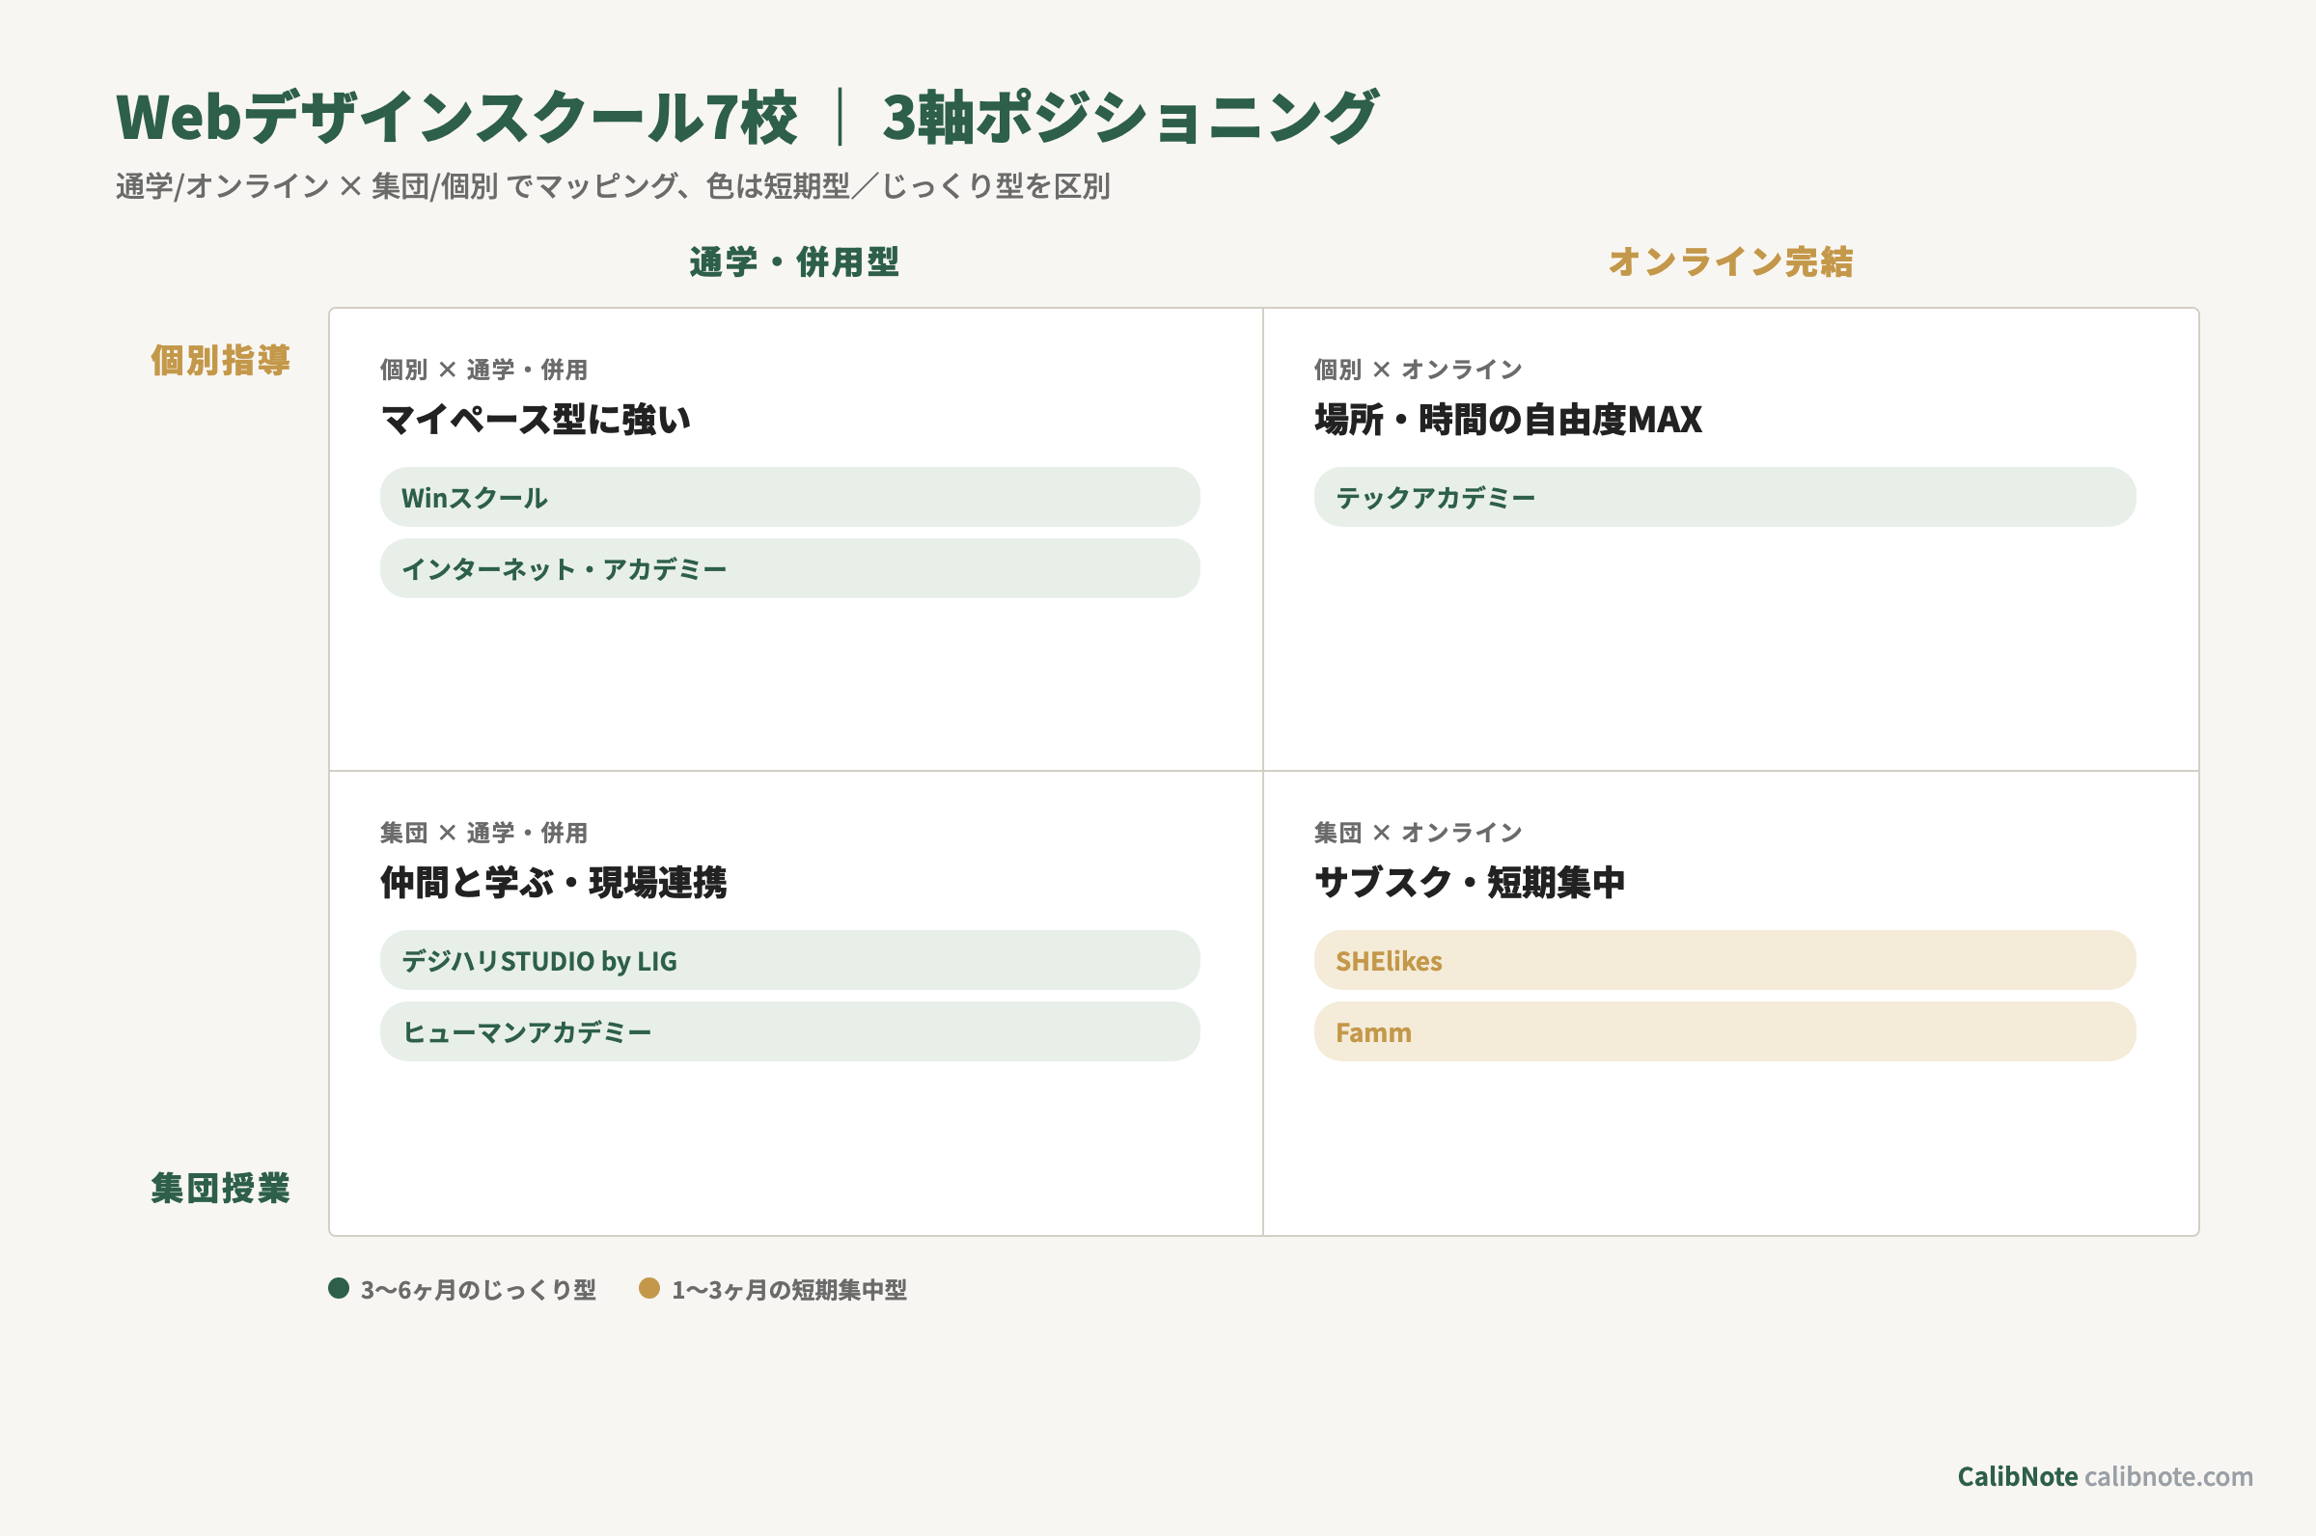
Task: Click the heading サブスク・短期集中
Action: [1470, 883]
